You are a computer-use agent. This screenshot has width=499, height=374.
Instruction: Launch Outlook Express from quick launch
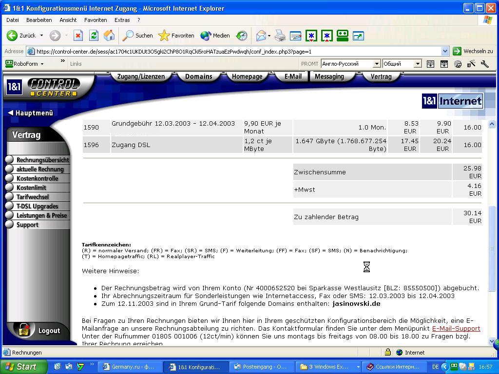[69, 367]
